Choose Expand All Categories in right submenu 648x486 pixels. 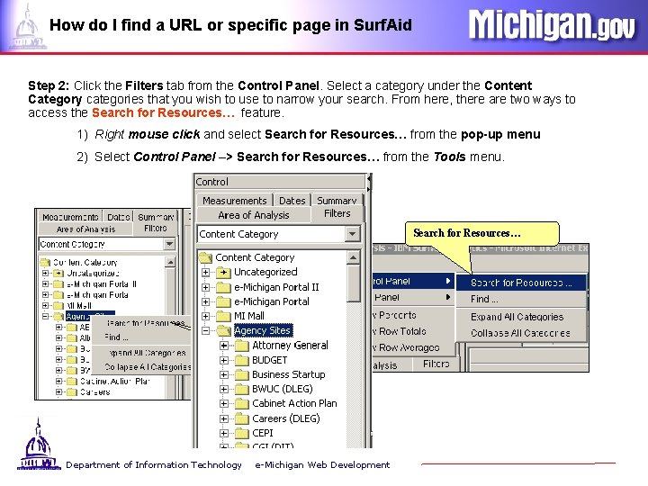tap(521, 317)
